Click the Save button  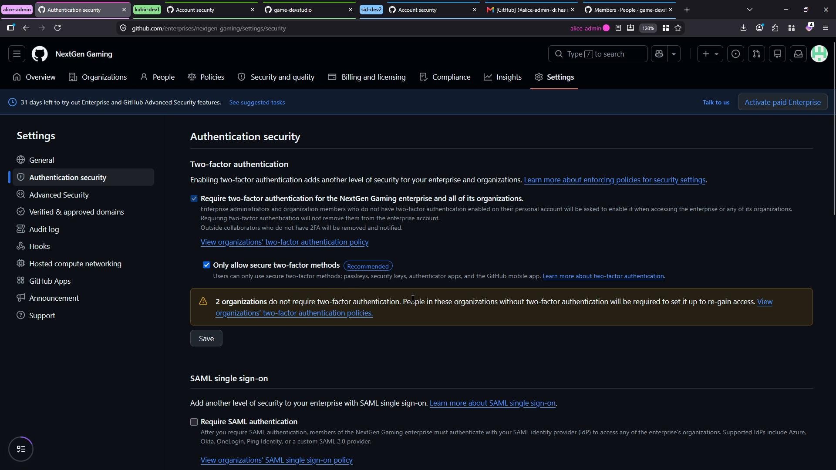pos(206,339)
